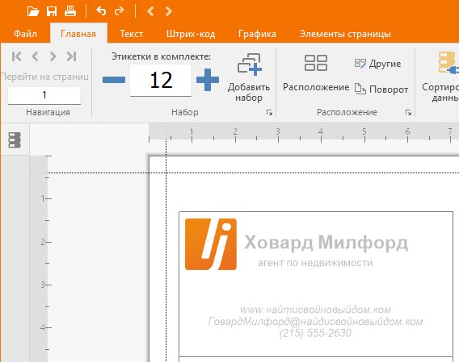
Task: Switch to the Текст tab
Action: click(131, 34)
